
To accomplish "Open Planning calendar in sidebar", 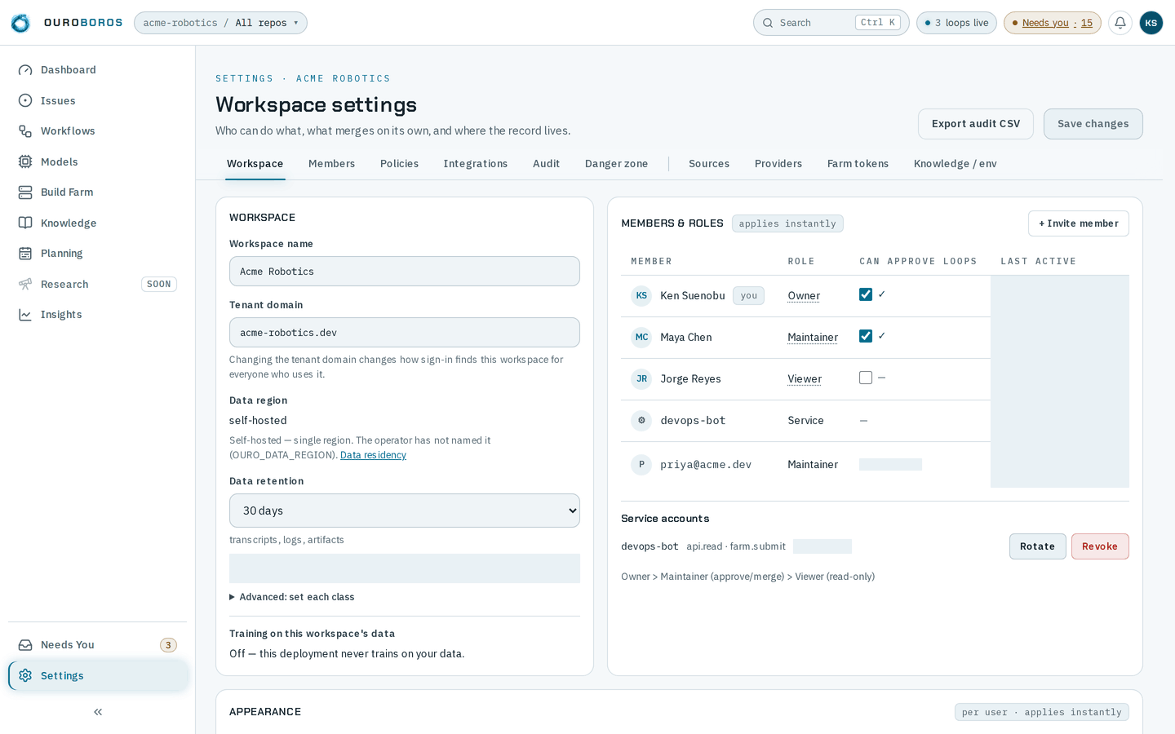I will point(98,254).
